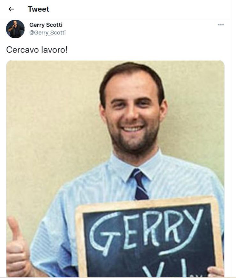The image size is (236, 278).
Task: Click the Tweet header title
Action: pos(39,9)
